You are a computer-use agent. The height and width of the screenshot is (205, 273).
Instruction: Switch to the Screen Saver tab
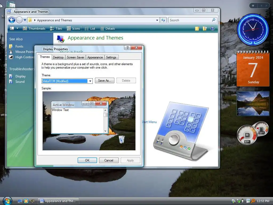[75, 57]
